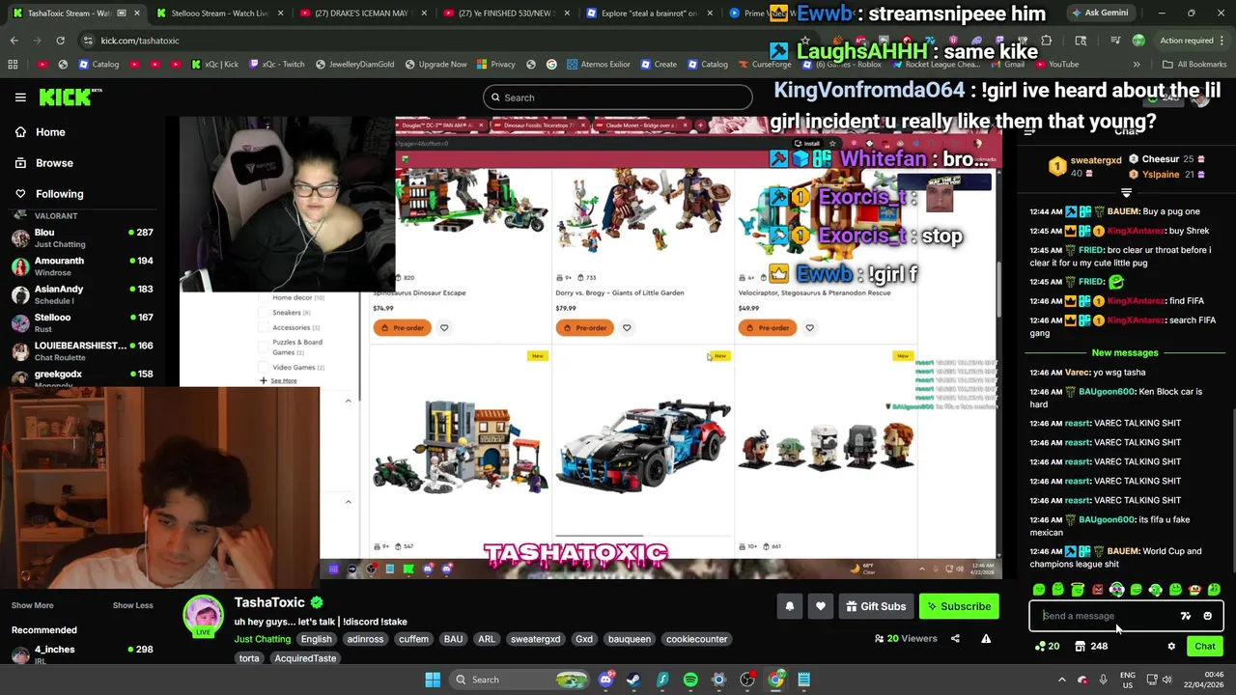Open Spotify from taskbar
Screen dimensions: 1236x695
(x=690, y=680)
